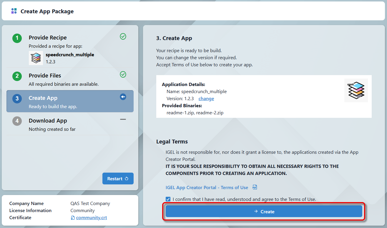
Task: Open the Terms of Use PDF icon
Action: (255, 187)
